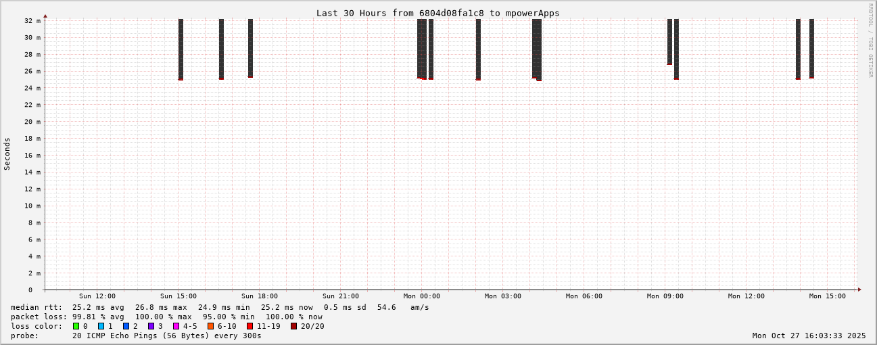Click the "32 m" y-axis value
The height and width of the screenshot is (345, 877).
[33, 21]
